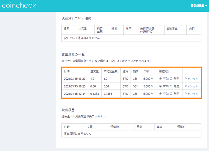Click the 返済額 column header
Viewport: 209px width, 151px height.
click(x=114, y=127)
